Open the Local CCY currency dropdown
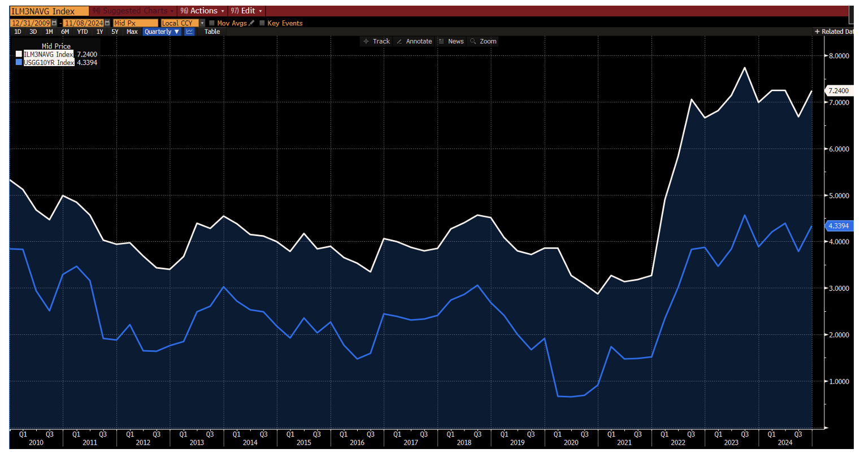The width and height of the screenshot is (860, 453). click(202, 23)
